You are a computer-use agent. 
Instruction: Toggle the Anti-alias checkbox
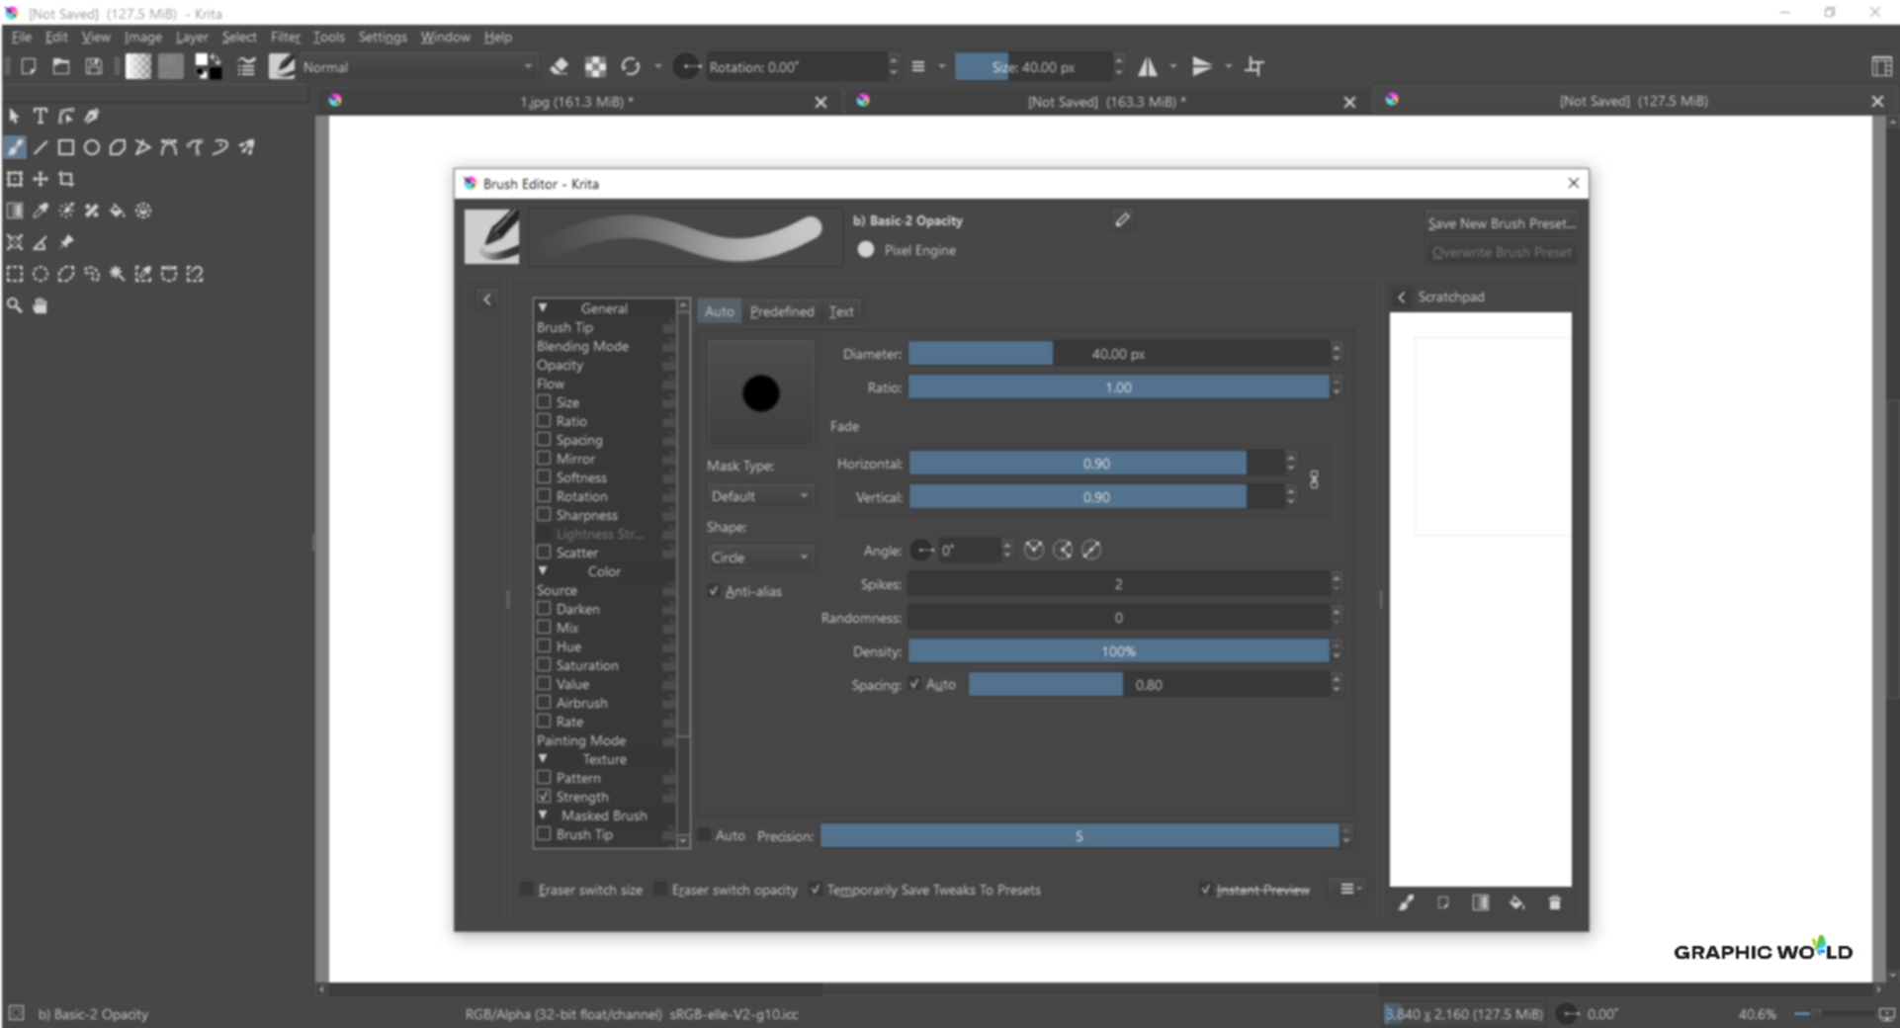(714, 591)
